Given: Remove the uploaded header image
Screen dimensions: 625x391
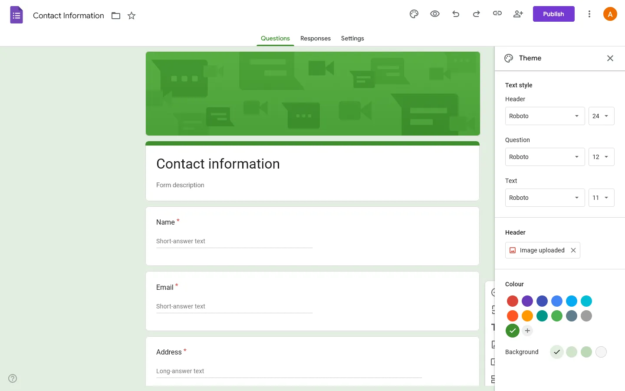Looking at the screenshot, I should [573, 250].
